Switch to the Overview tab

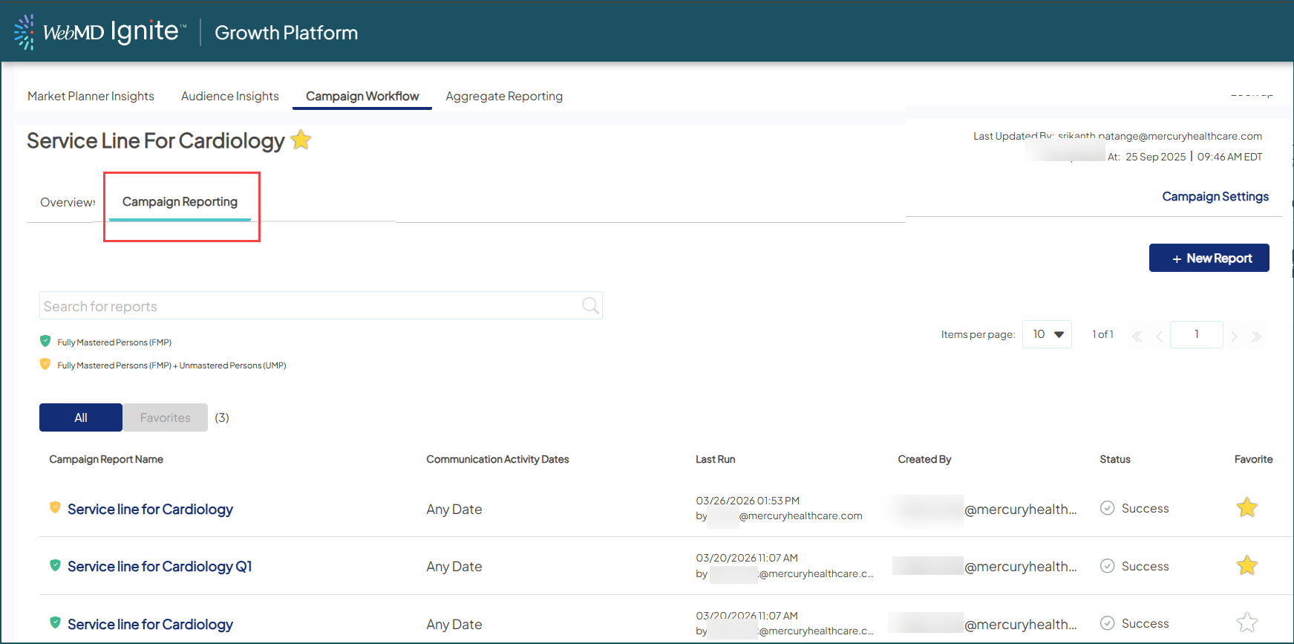68,202
